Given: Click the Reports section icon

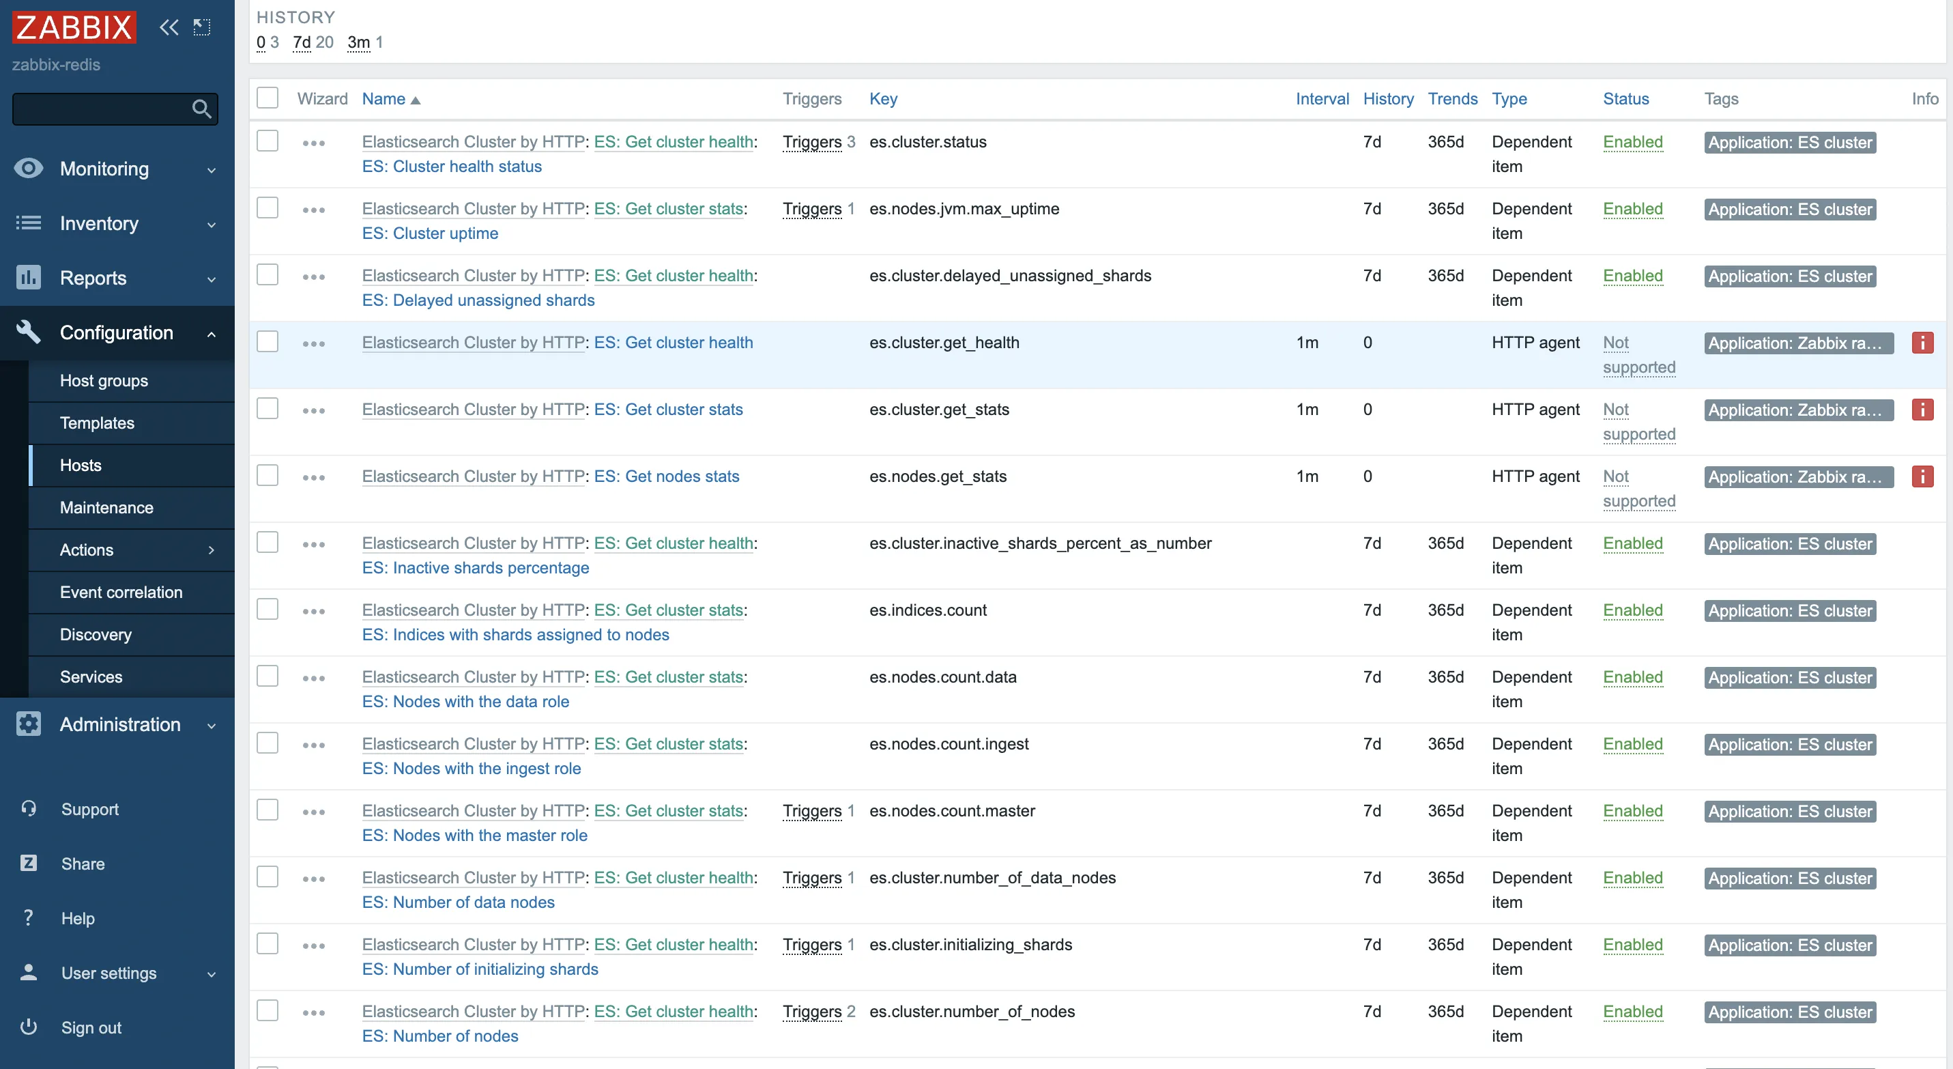Looking at the screenshot, I should (x=29, y=276).
